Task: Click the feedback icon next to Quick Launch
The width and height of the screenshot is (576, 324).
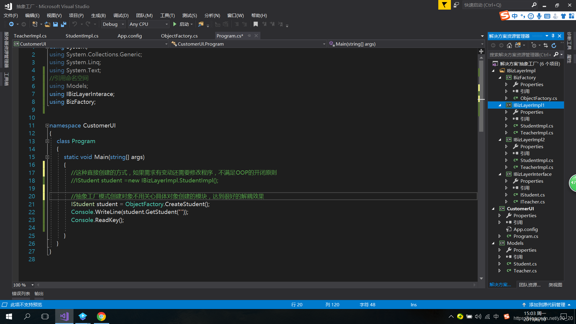Action: [456, 5]
